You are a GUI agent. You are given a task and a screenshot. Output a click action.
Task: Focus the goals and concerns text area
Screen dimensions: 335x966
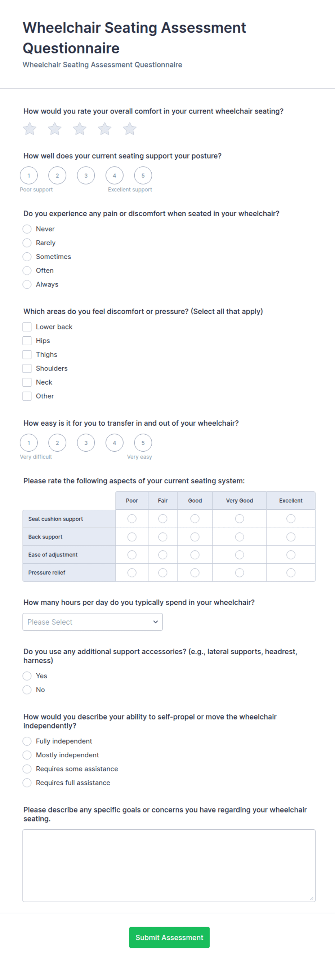coord(169,865)
